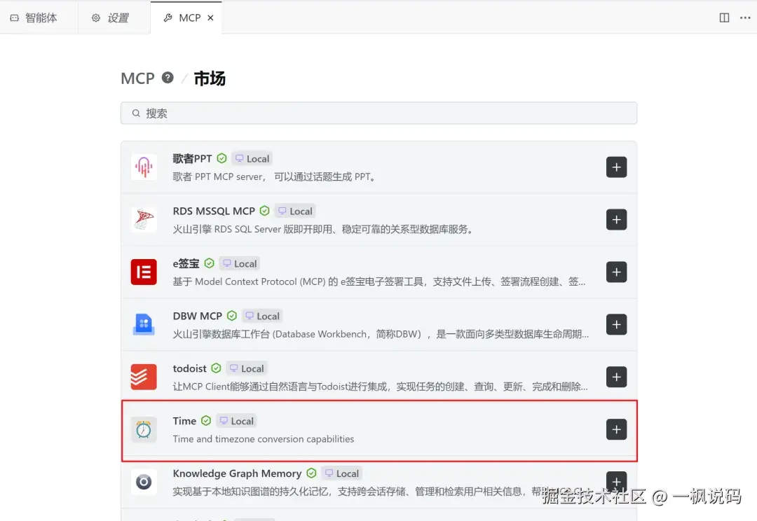This screenshot has width=757, height=521.
Task: Click the search magnifier icon
Action: point(136,113)
